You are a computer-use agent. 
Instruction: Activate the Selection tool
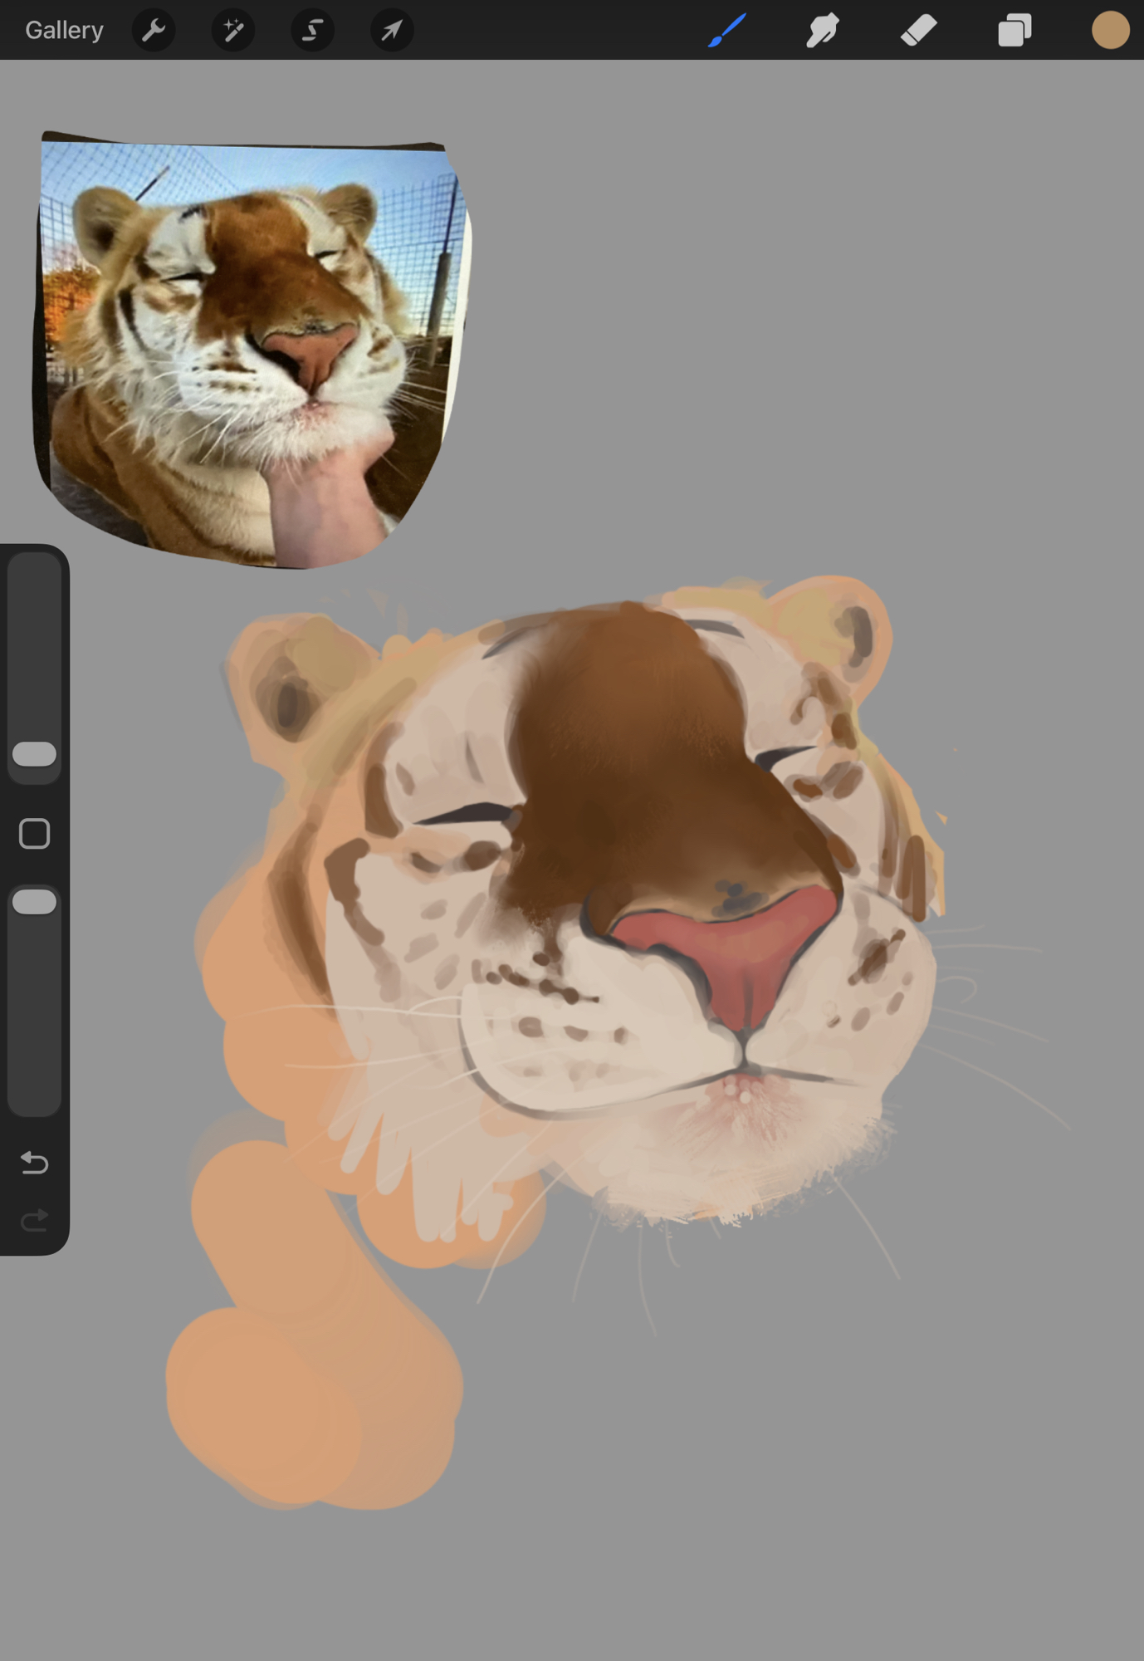click(x=312, y=31)
